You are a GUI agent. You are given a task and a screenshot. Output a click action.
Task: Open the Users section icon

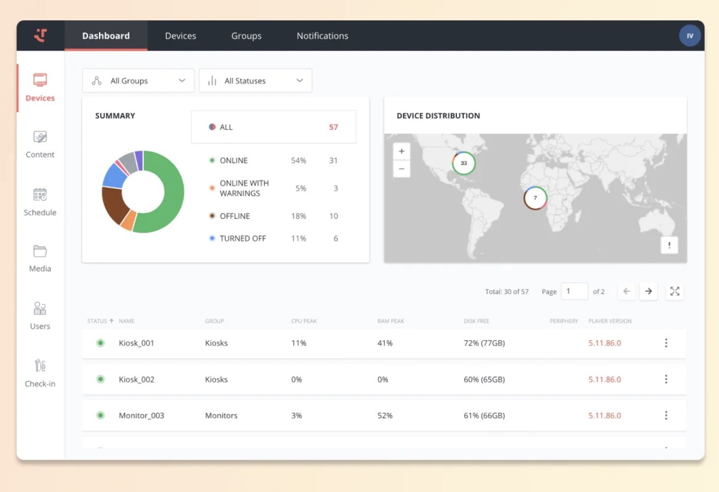click(40, 308)
